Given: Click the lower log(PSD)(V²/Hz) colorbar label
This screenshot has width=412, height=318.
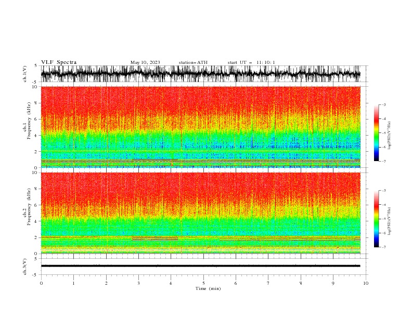Looking at the screenshot, I should pyautogui.click(x=389, y=221).
